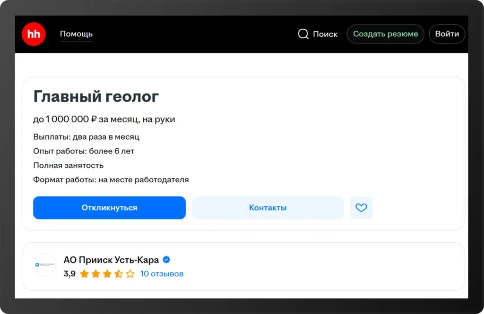
Task: Click the company name АО Прииск Усть-Кара
Action: click(x=111, y=259)
